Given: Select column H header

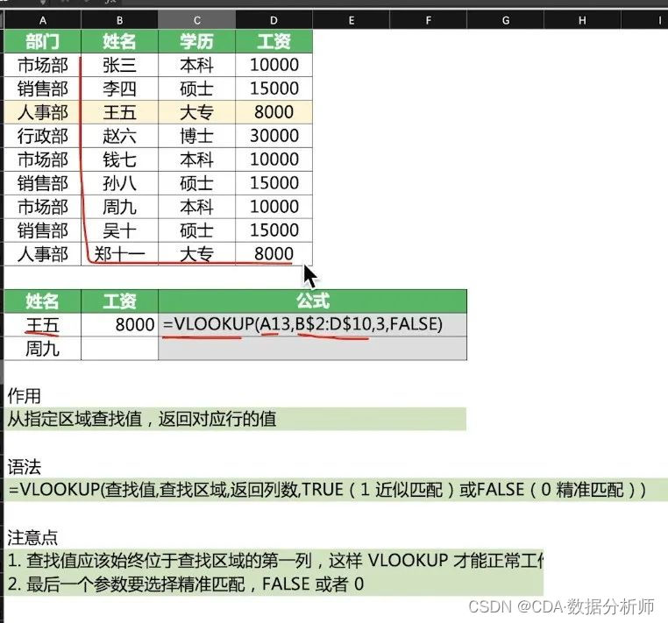Looking at the screenshot, I should point(582,20).
